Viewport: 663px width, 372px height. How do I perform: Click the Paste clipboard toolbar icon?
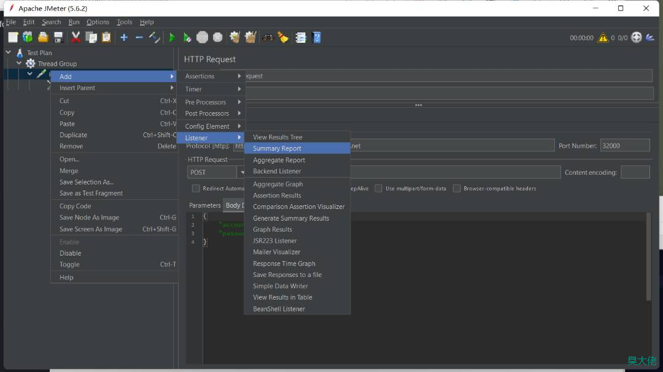point(106,37)
